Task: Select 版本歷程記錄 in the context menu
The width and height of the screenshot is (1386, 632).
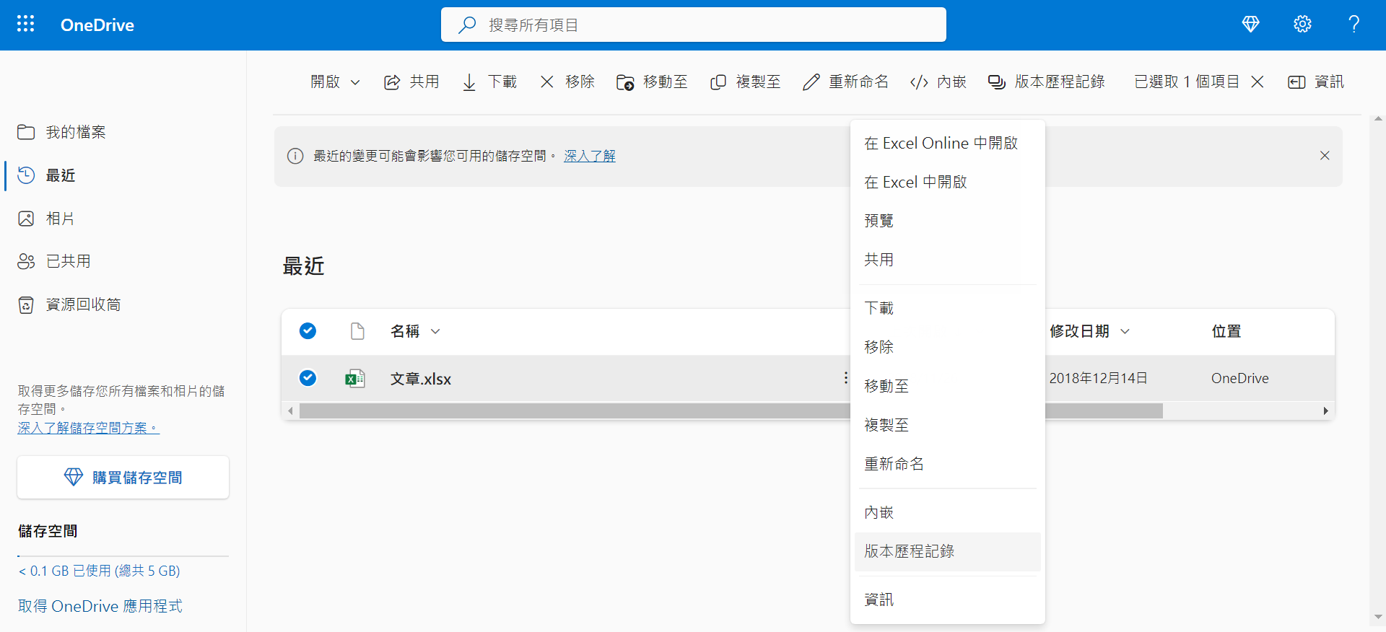Action: pyautogui.click(x=948, y=552)
